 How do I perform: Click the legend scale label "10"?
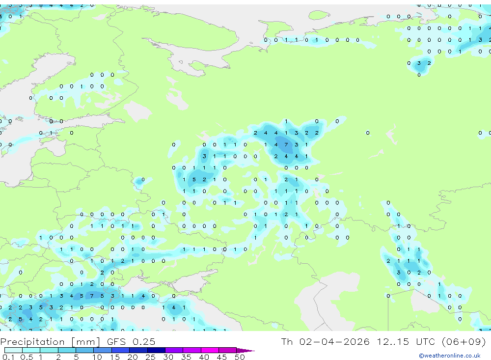97,357
